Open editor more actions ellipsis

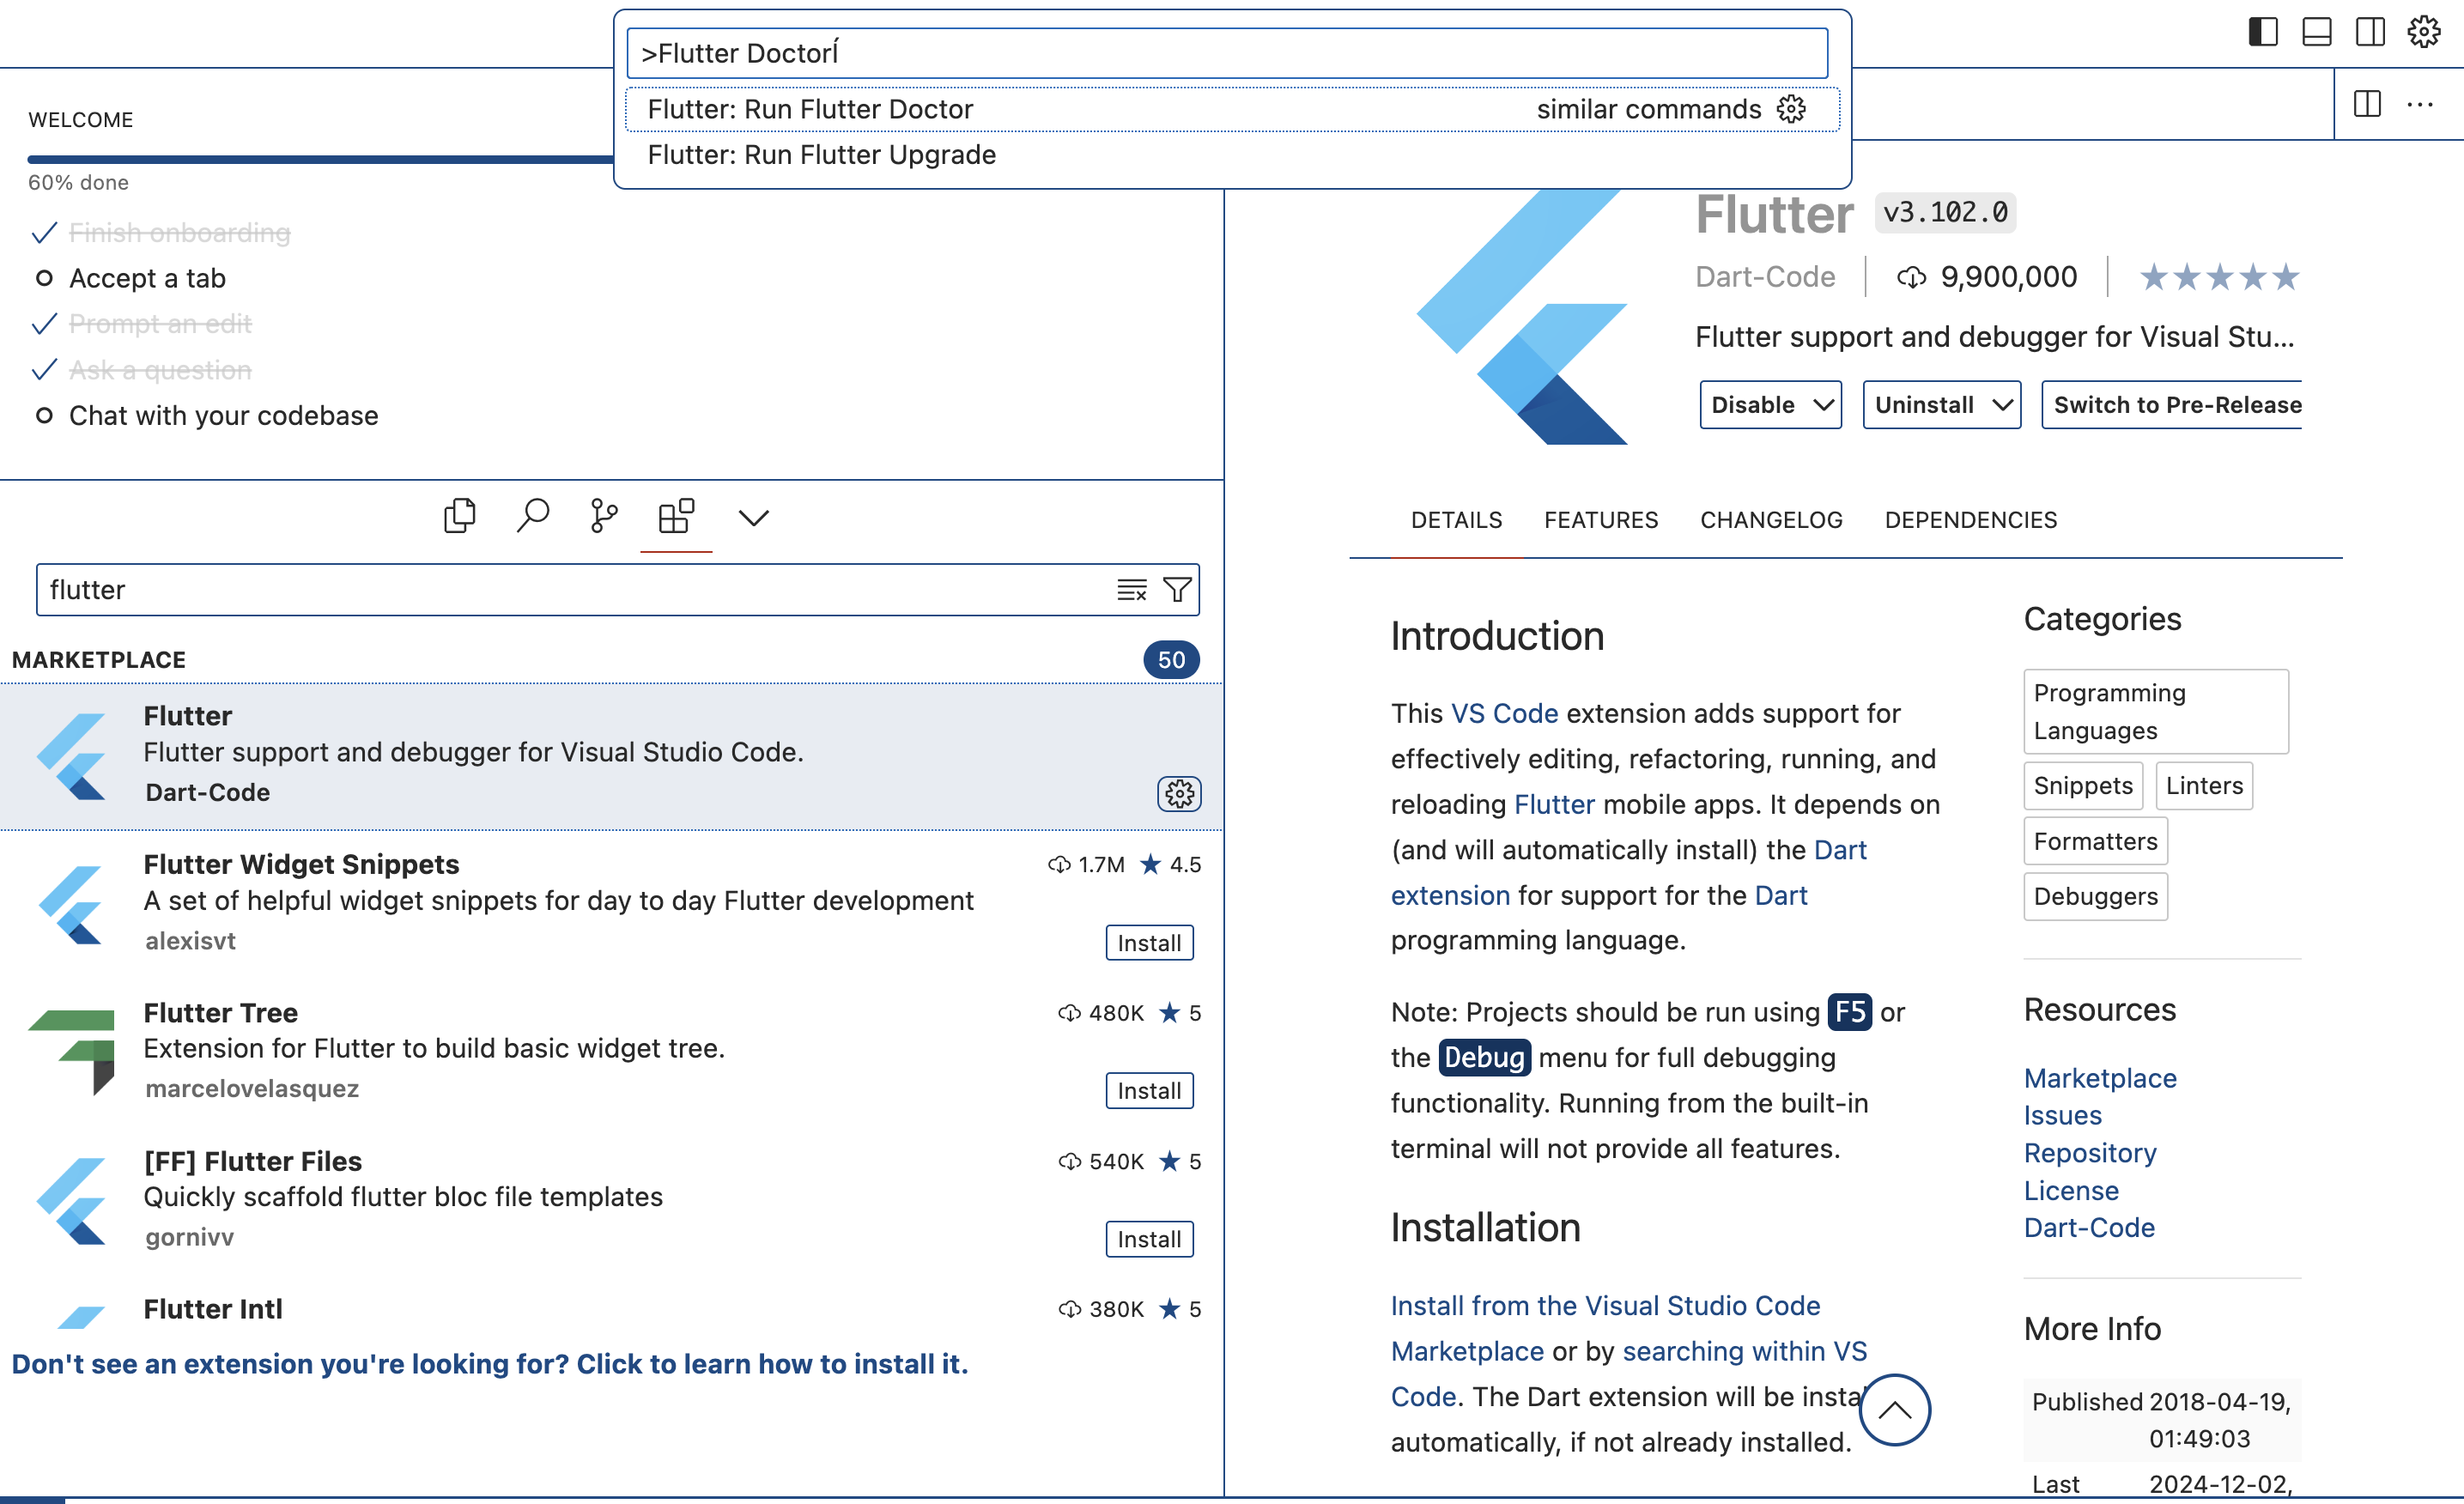2420,104
